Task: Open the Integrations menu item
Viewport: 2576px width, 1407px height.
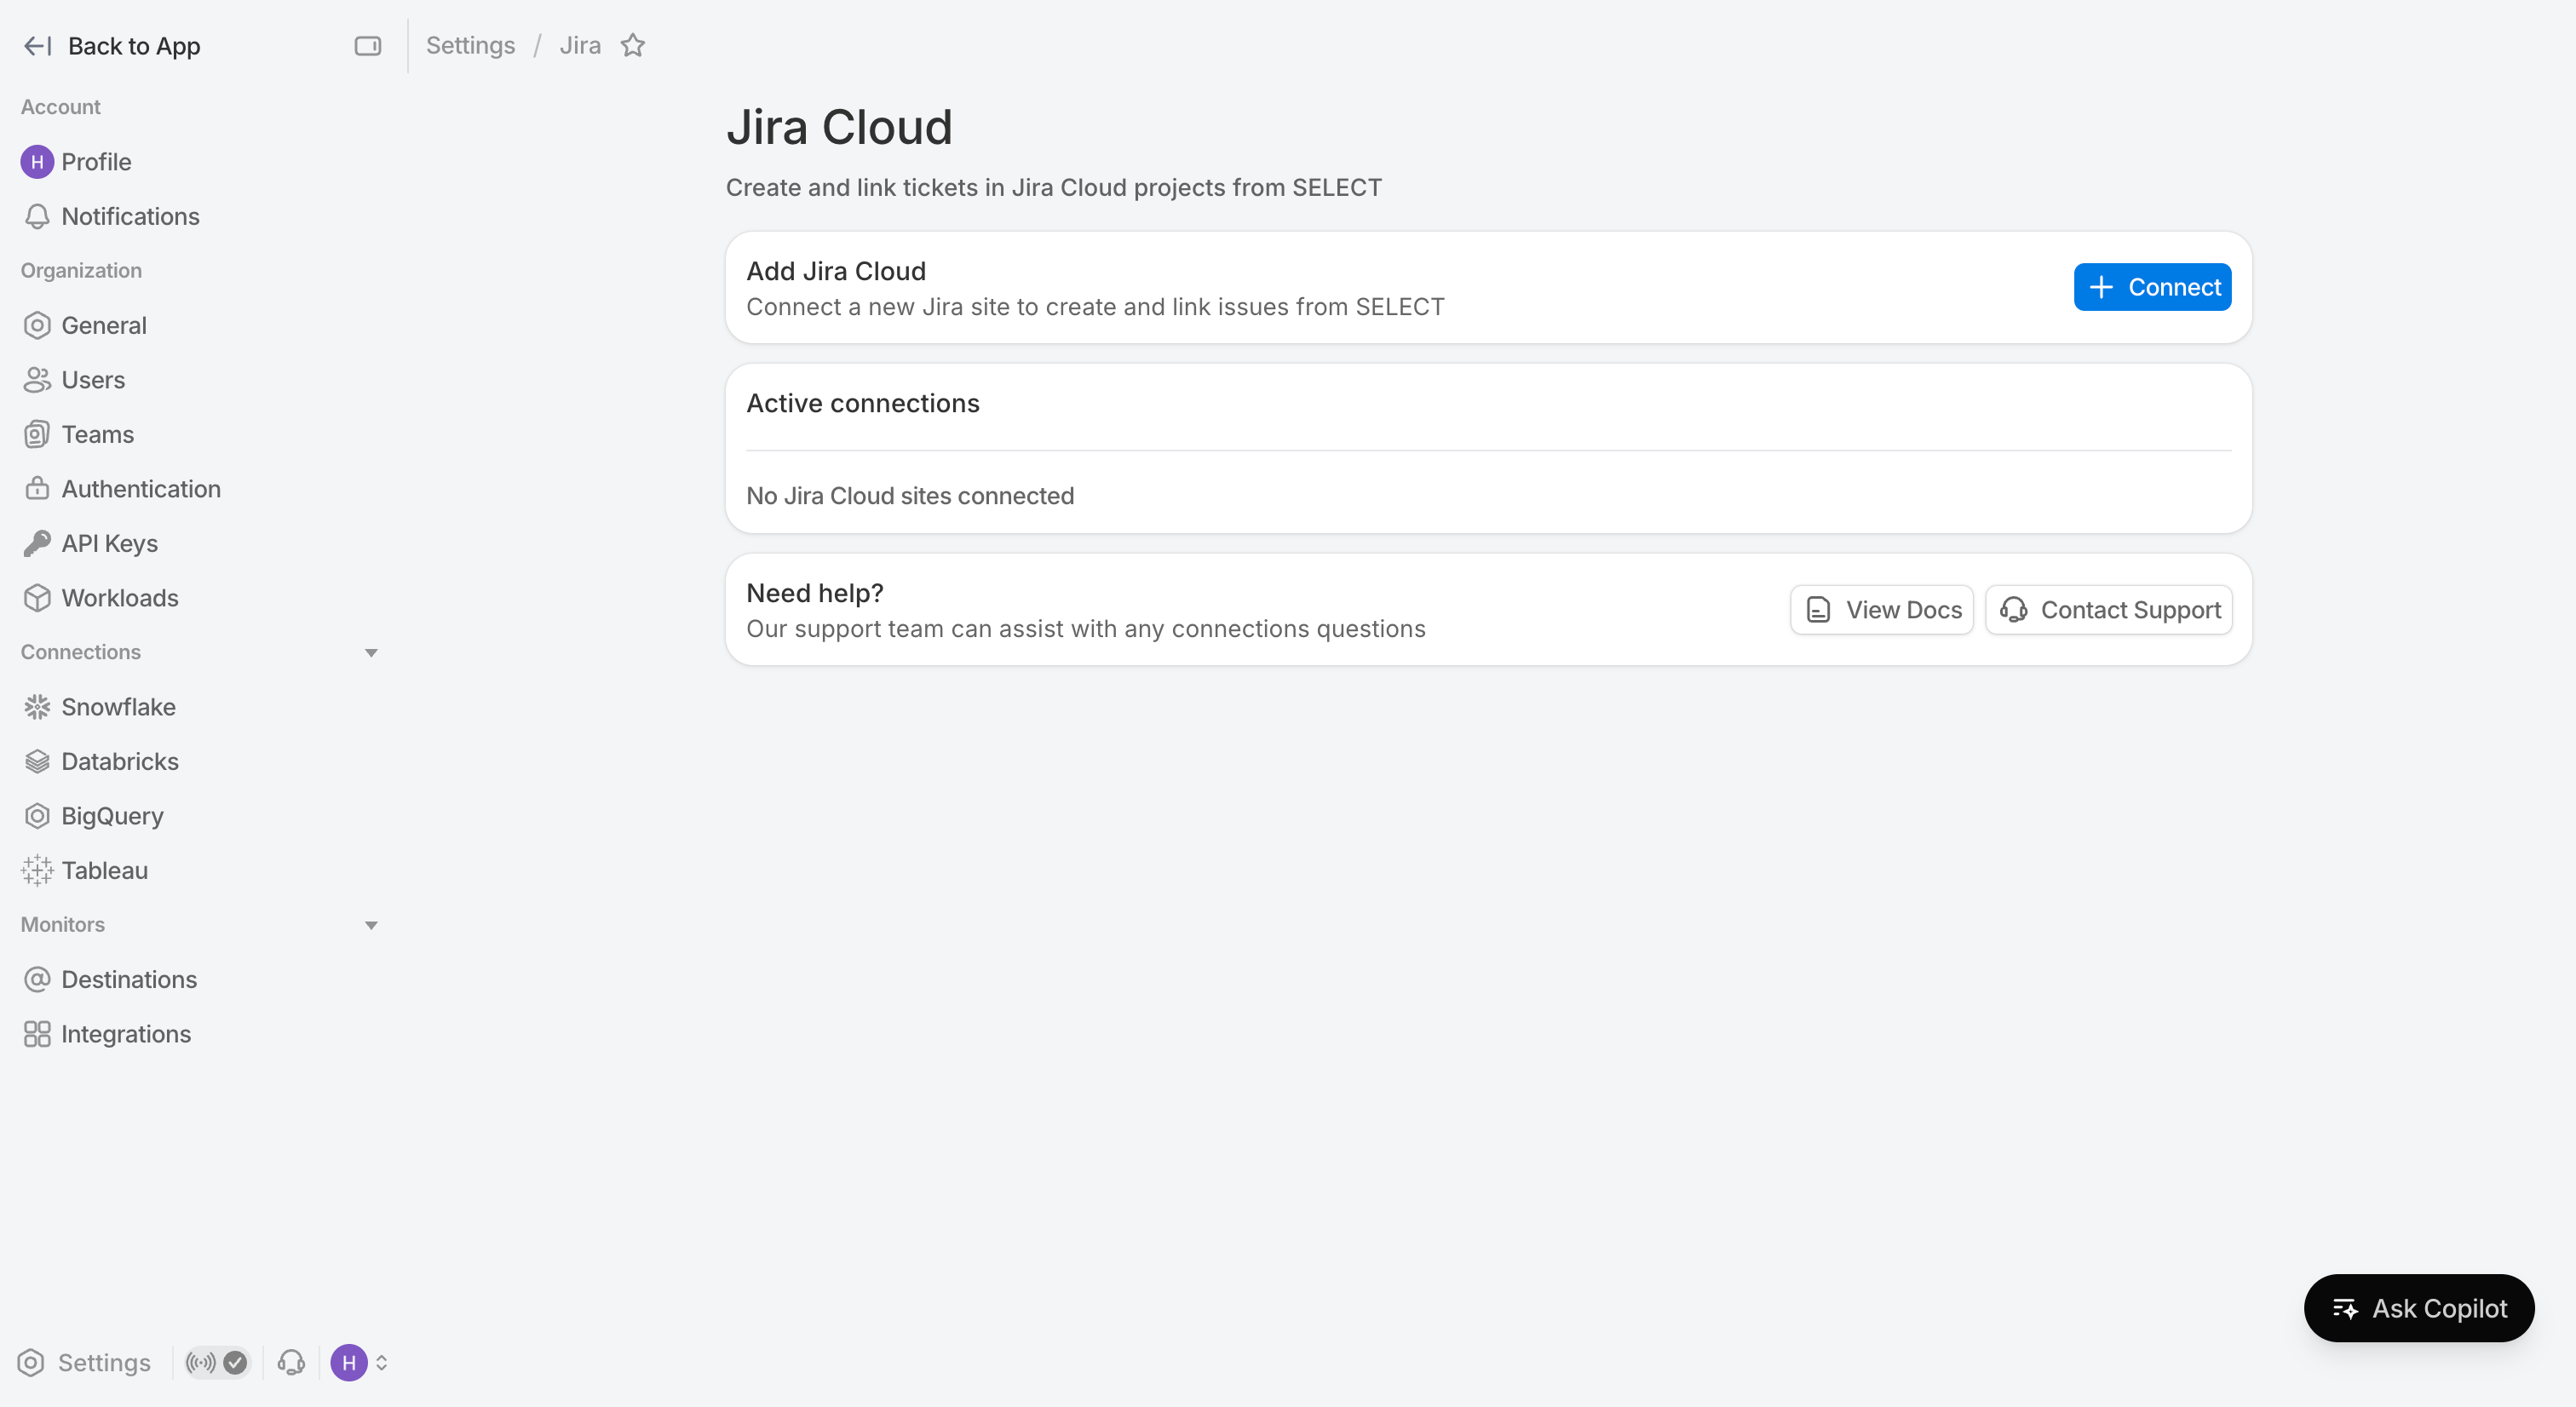Action: (x=126, y=1034)
